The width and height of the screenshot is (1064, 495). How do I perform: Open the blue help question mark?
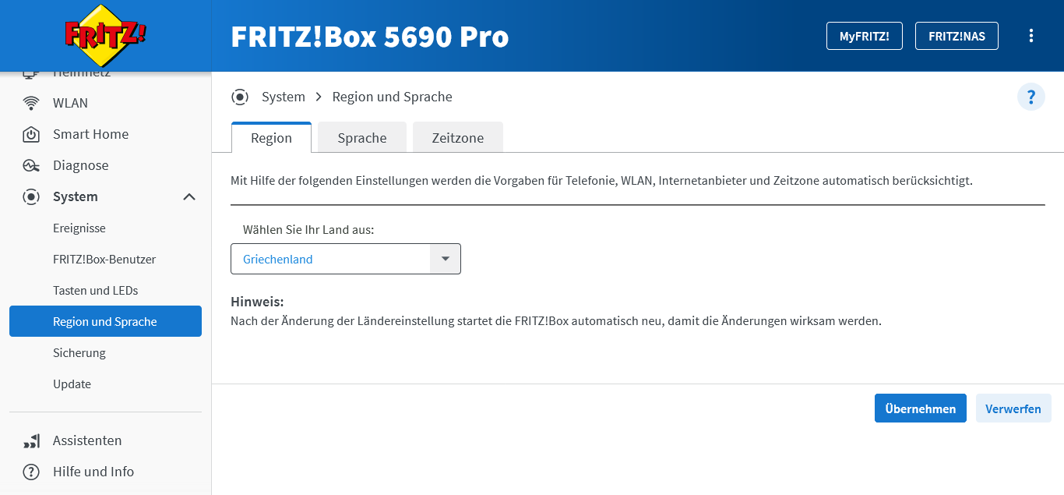click(x=1031, y=97)
